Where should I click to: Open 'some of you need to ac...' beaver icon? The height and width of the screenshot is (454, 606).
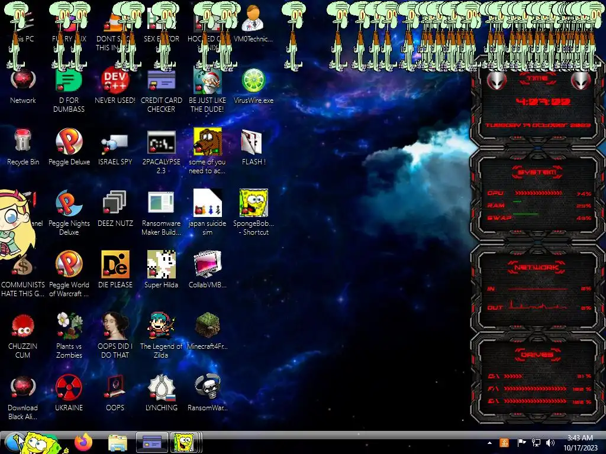point(208,151)
